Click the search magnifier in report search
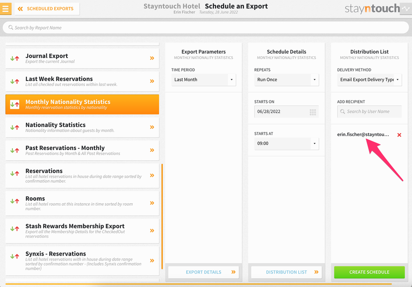 point(11,27)
